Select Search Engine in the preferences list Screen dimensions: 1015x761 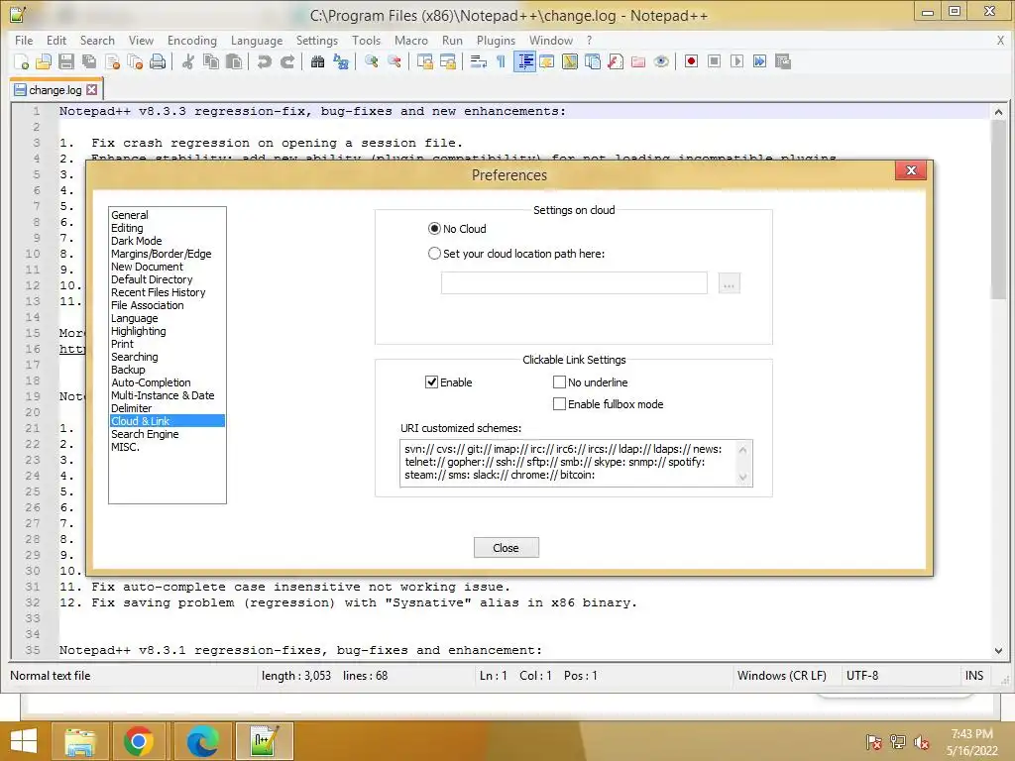pos(145,434)
